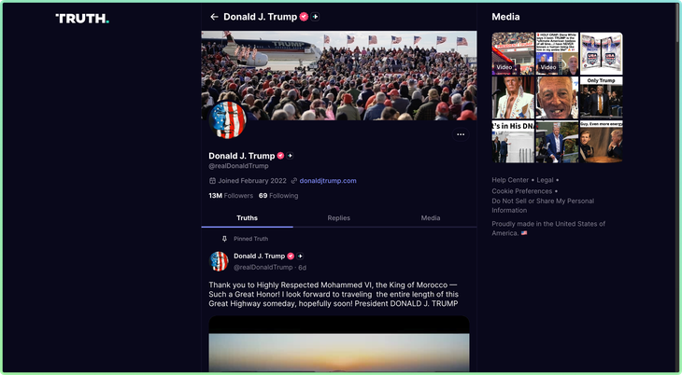Screen dimensions: 682x375
Task: Open the close-up smiling man media thumbnail
Action: pos(557,98)
